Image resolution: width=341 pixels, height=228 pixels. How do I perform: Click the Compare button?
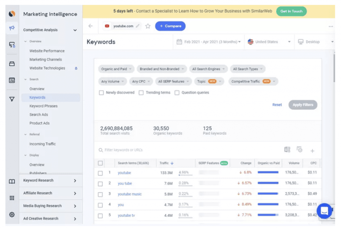[x=170, y=26]
